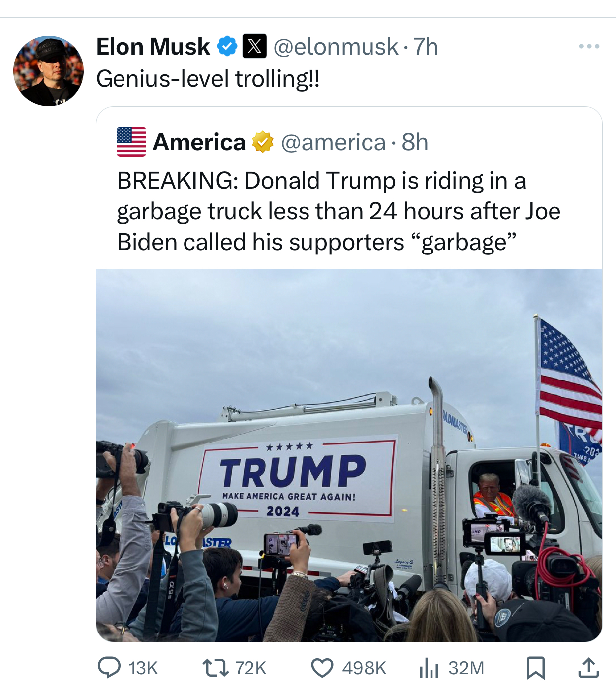Screen dimensions: 616x696
Task: Like the post with the heart
Action: pos(322,667)
